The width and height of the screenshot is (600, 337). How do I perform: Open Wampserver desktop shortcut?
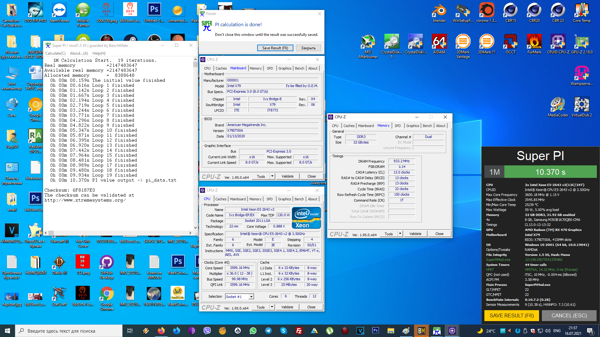pos(582,76)
